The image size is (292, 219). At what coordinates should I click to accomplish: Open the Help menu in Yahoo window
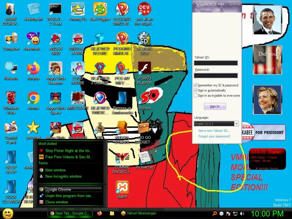(x=217, y=9)
